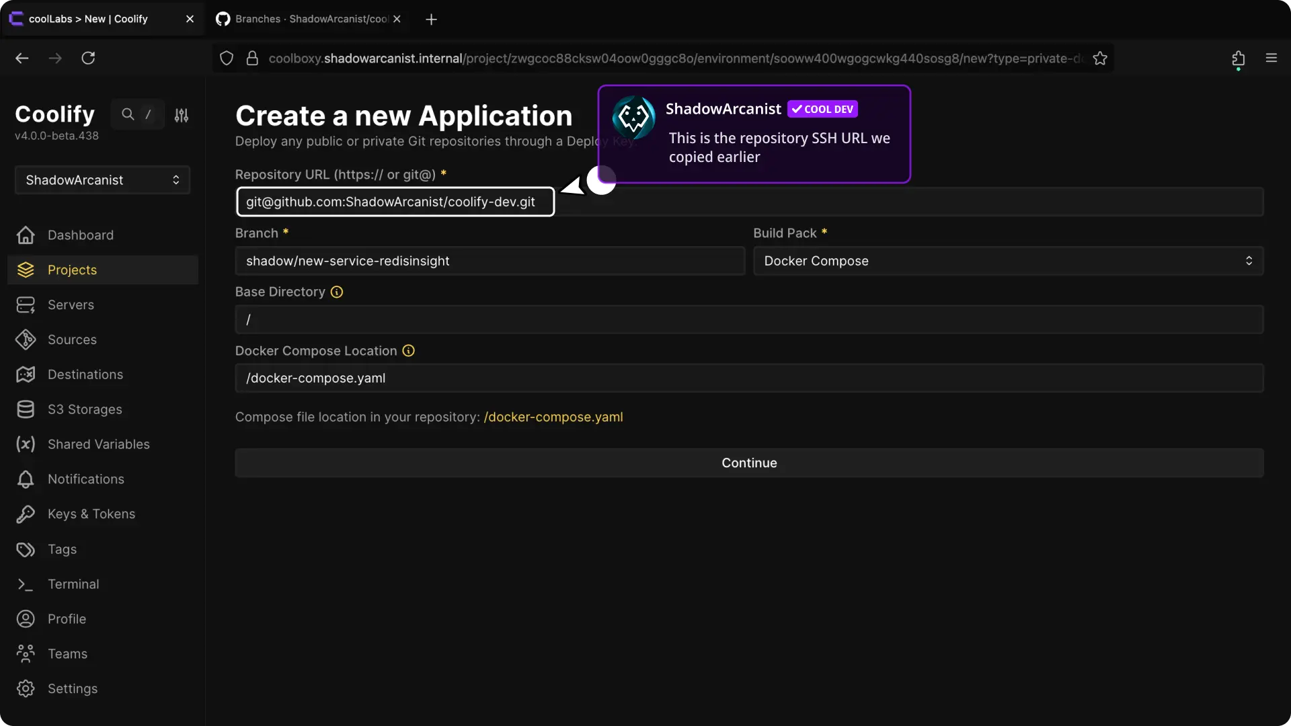Open Keys & Tokens key icon

(x=26, y=514)
